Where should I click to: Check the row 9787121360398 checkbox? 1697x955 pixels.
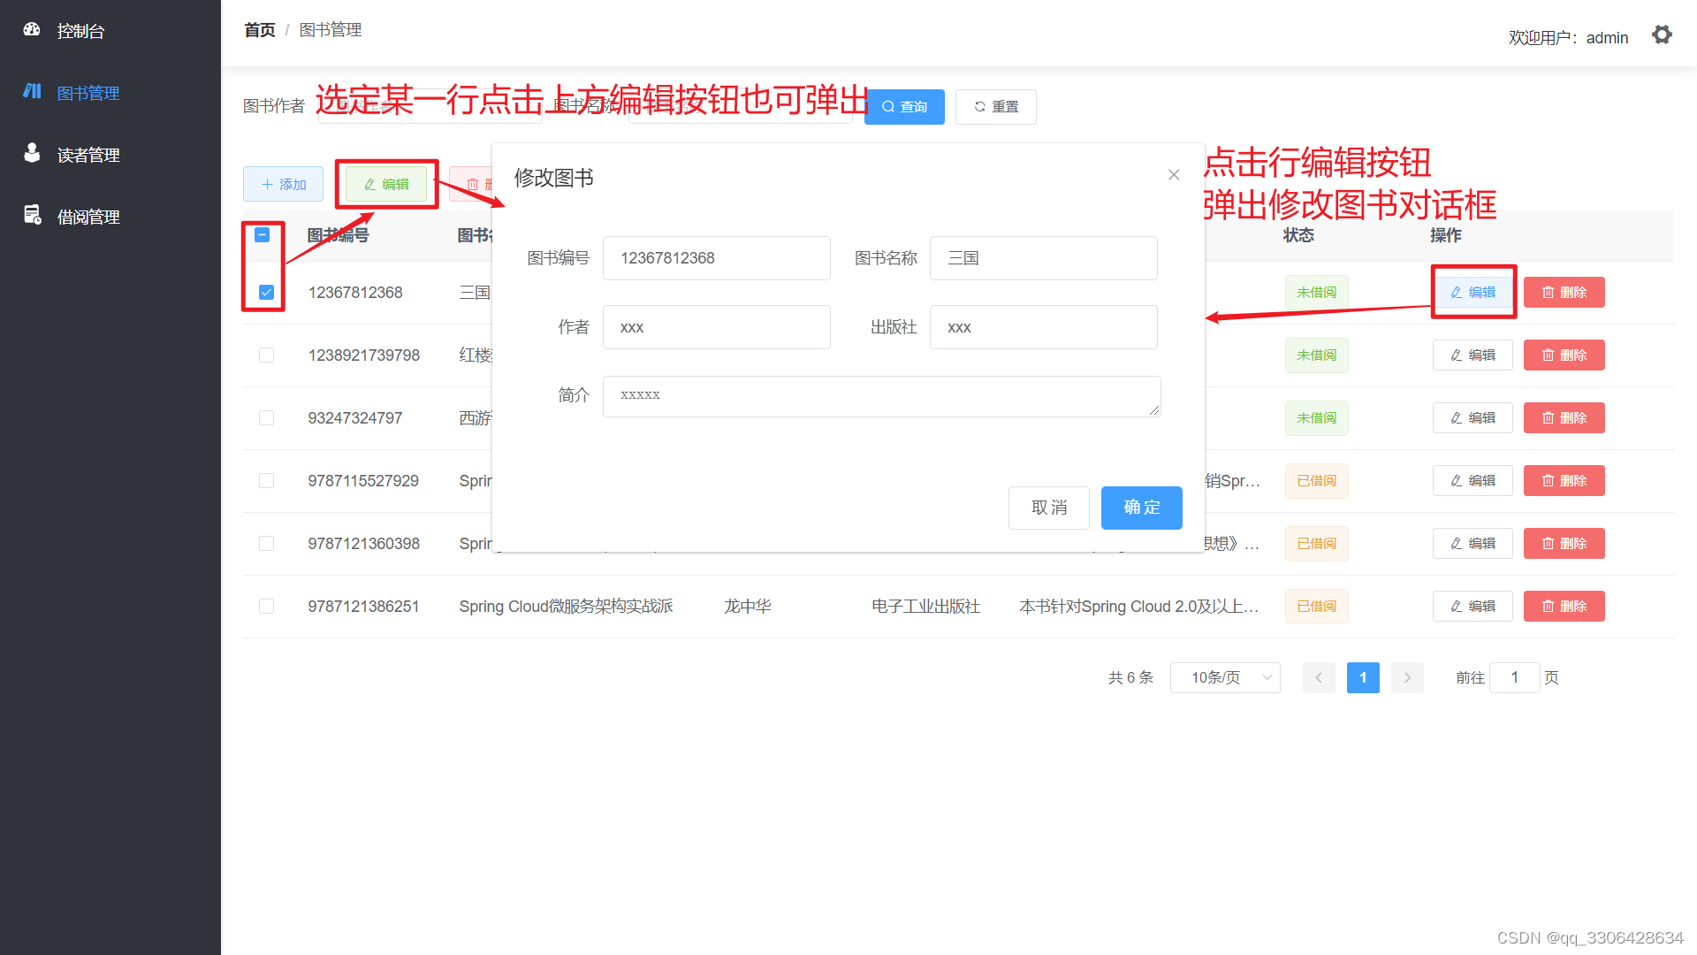pos(266,544)
